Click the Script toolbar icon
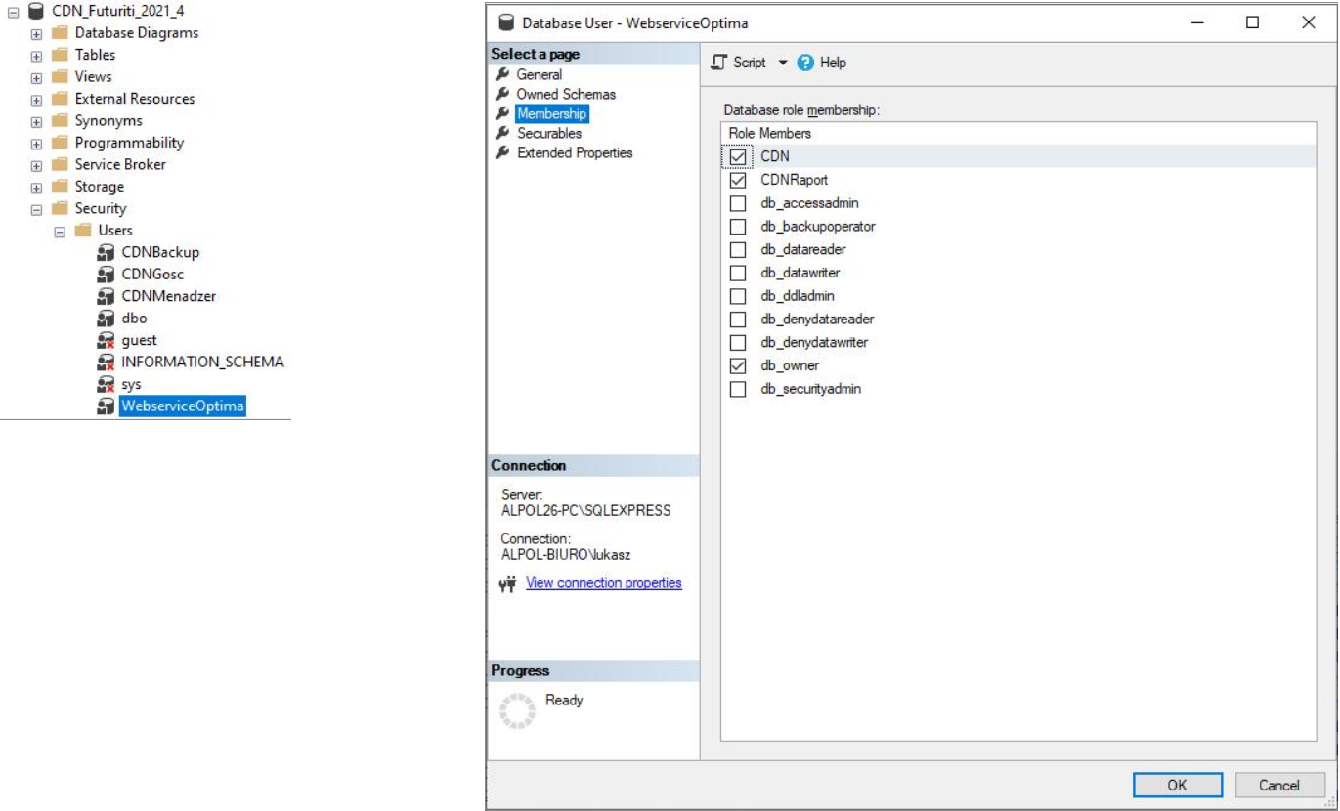Image resolution: width=1340 pixels, height=811 pixels. point(719,63)
